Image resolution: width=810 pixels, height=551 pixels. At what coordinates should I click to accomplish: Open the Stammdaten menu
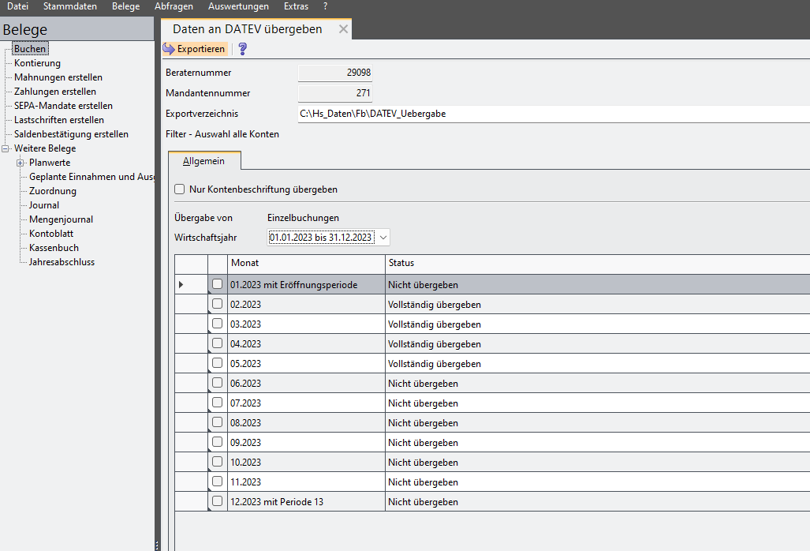pos(70,6)
